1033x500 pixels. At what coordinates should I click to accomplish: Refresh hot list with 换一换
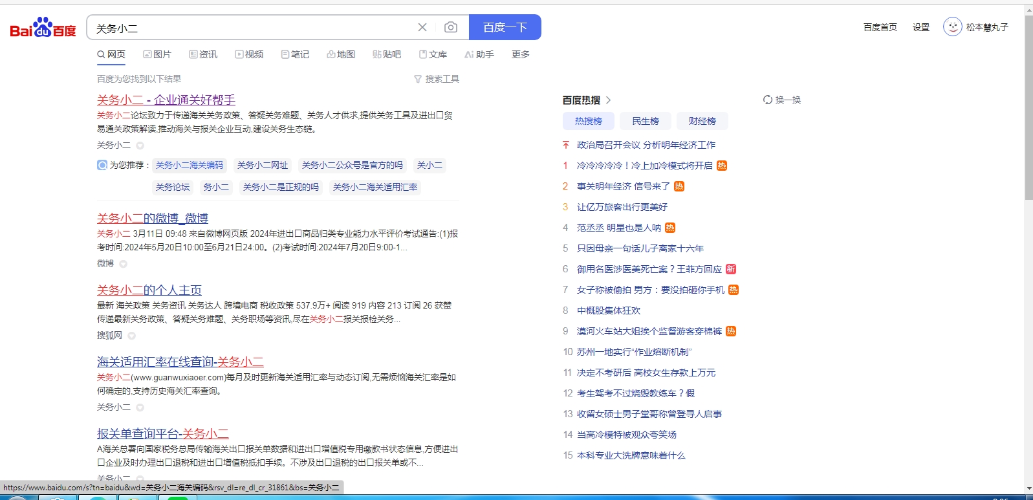tap(782, 100)
